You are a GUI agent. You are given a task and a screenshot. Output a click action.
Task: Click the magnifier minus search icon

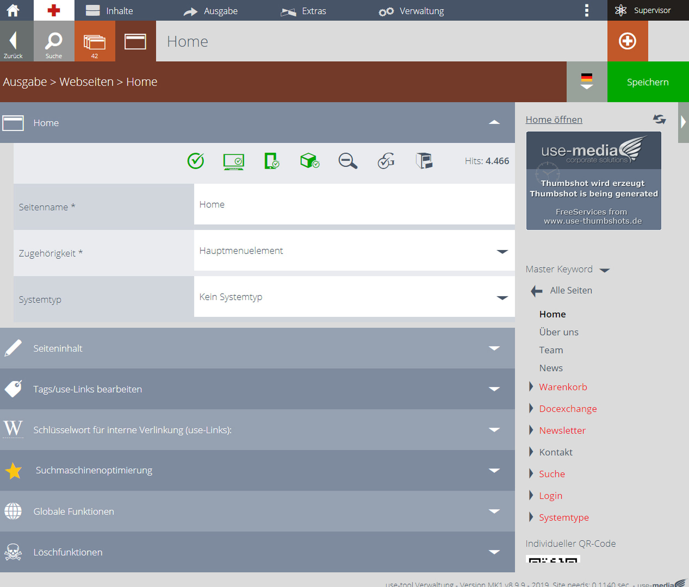coord(348,161)
